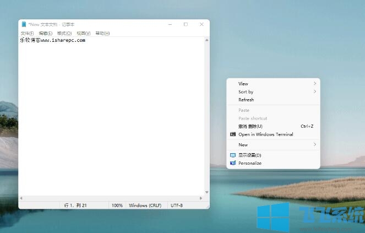The height and width of the screenshot is (233, 365).
Task: Click the Windows Terminal icon in context menu
Action: 233,134
